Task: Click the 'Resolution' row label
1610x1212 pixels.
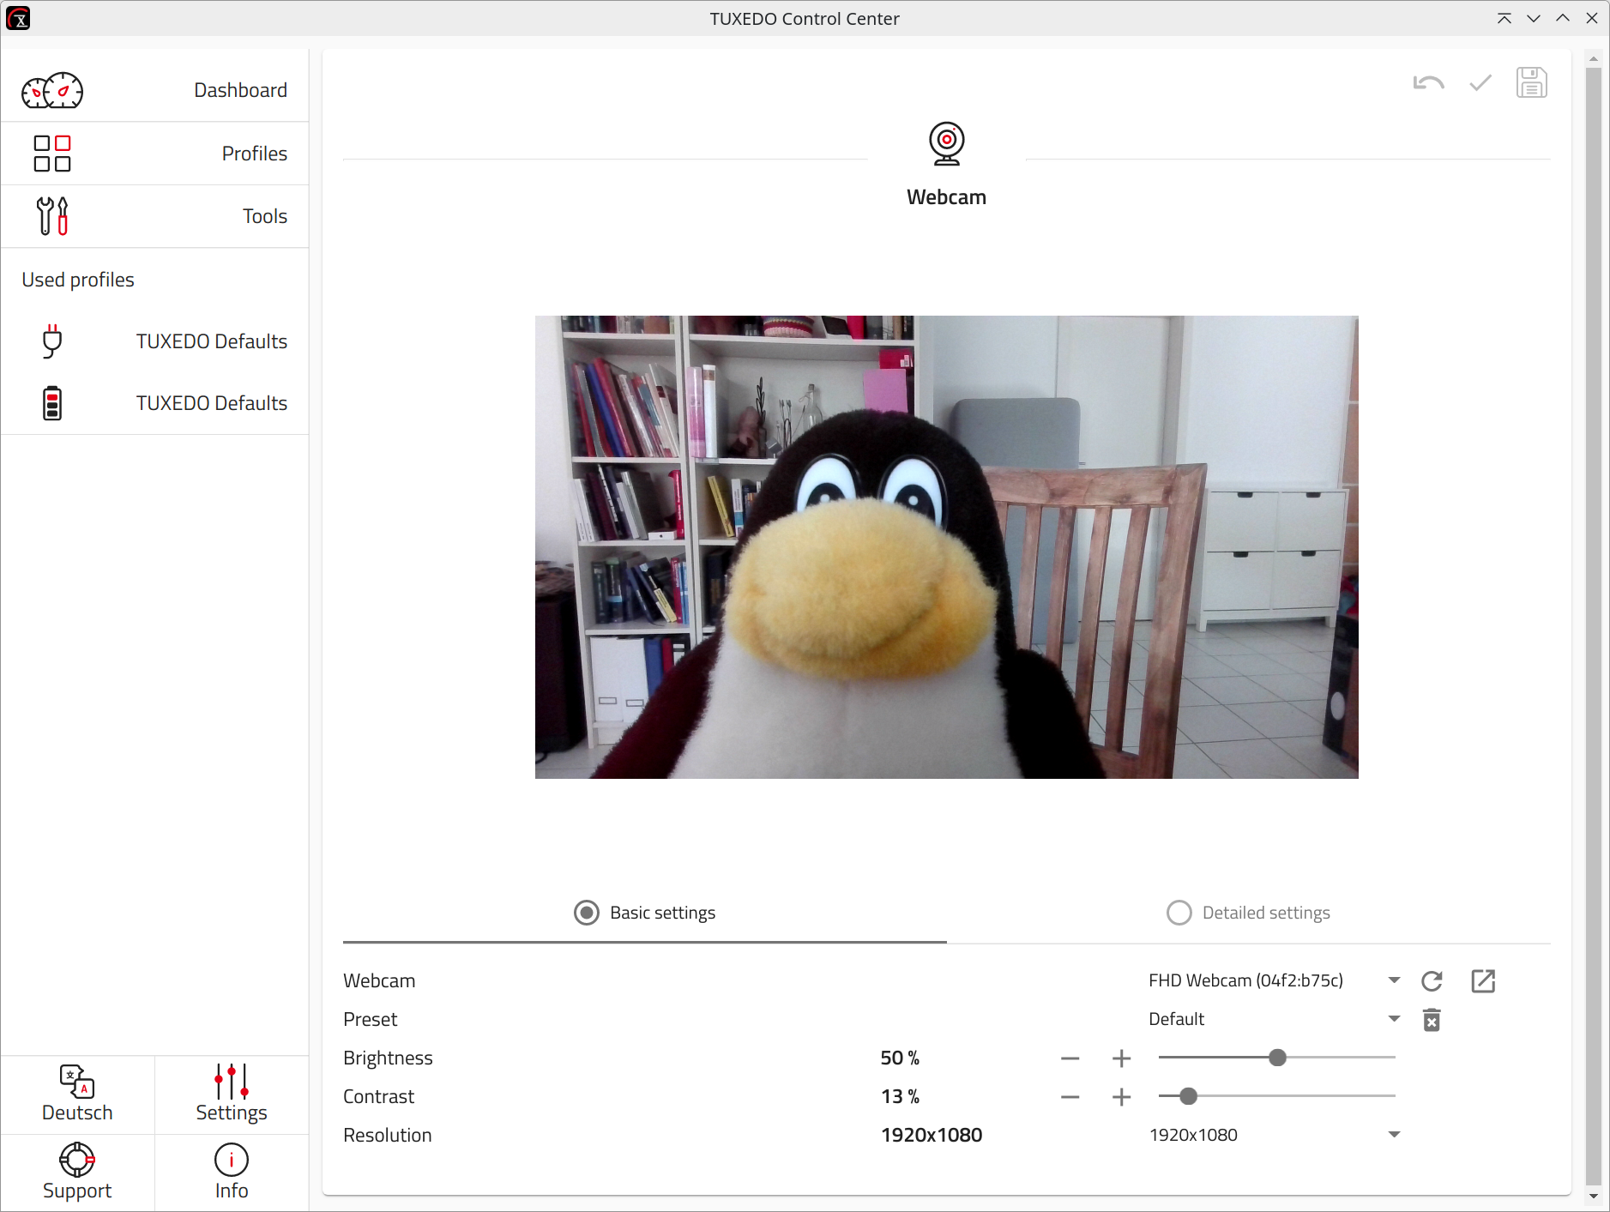Action: [388, 1135]
